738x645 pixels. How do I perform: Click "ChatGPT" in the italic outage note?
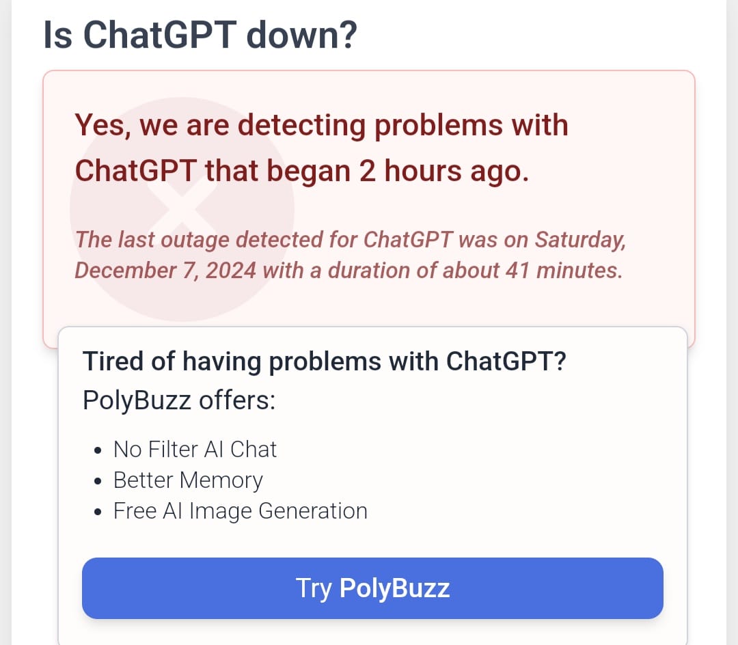coord(407,240)
